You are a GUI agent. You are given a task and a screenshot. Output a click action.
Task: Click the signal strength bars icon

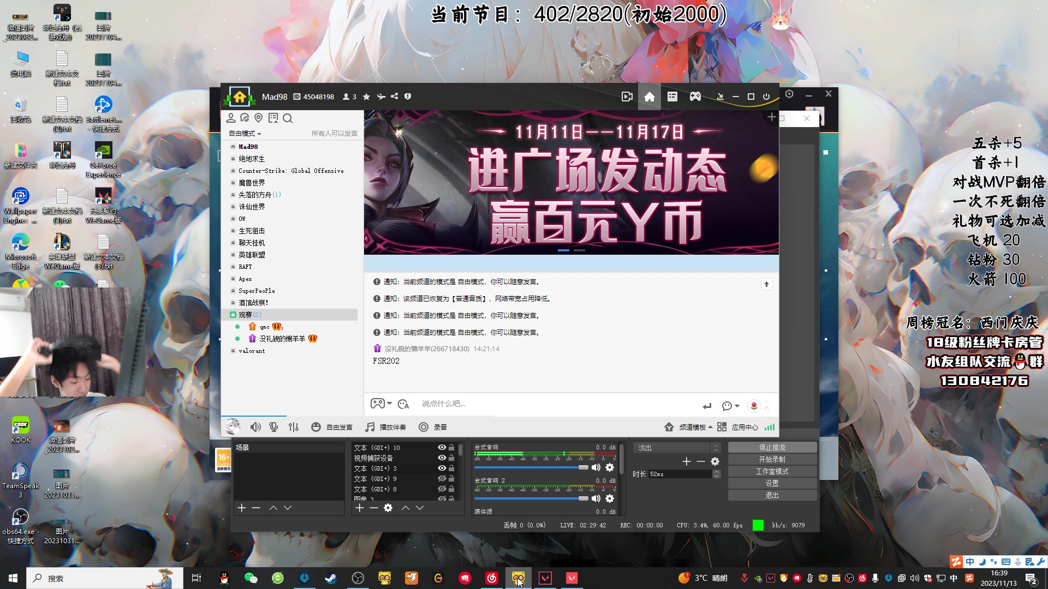coord(770,427)
